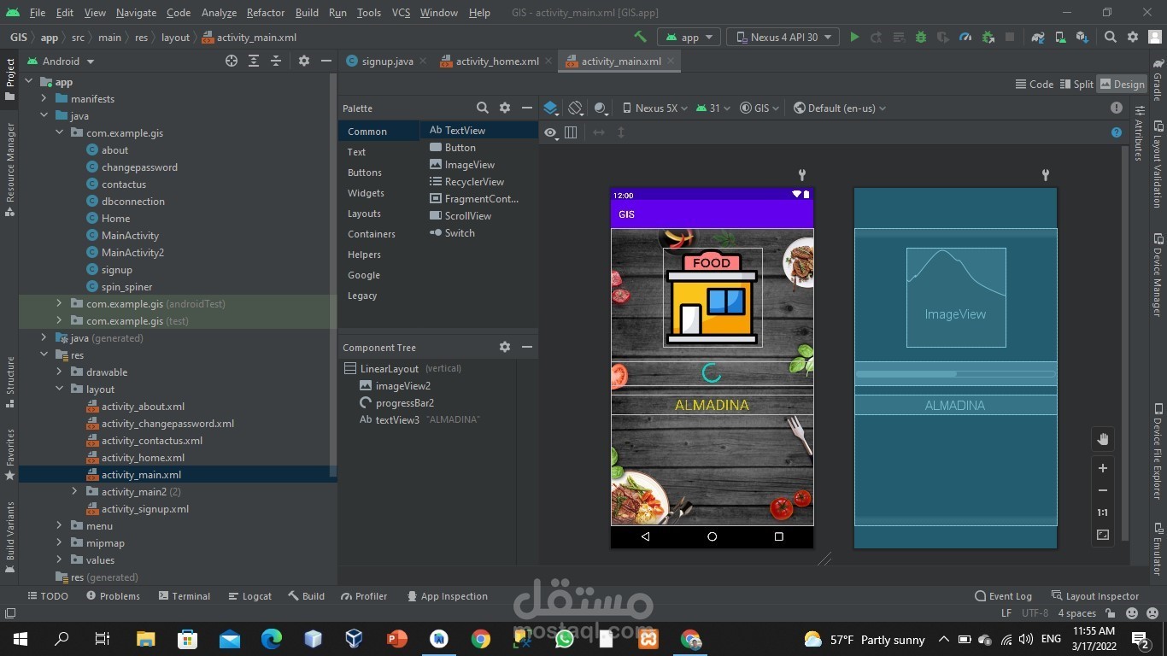This screenshot has height=656, width=1167.
Task: Open the API 31 version dropdown
Action: pos(713,108)
